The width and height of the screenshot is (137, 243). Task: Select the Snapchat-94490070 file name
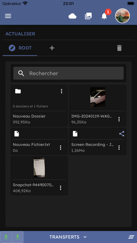pyautogui.click(x=33, y=185)
